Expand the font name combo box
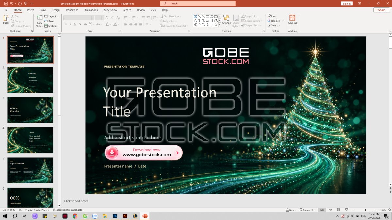This screenshot has height=220, width=392. point(93,18)
